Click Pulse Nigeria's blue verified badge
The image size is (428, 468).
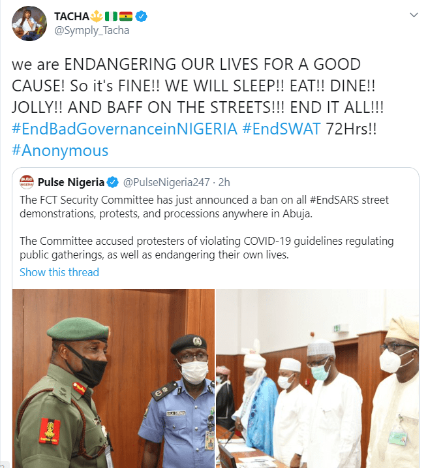[112, 181]
